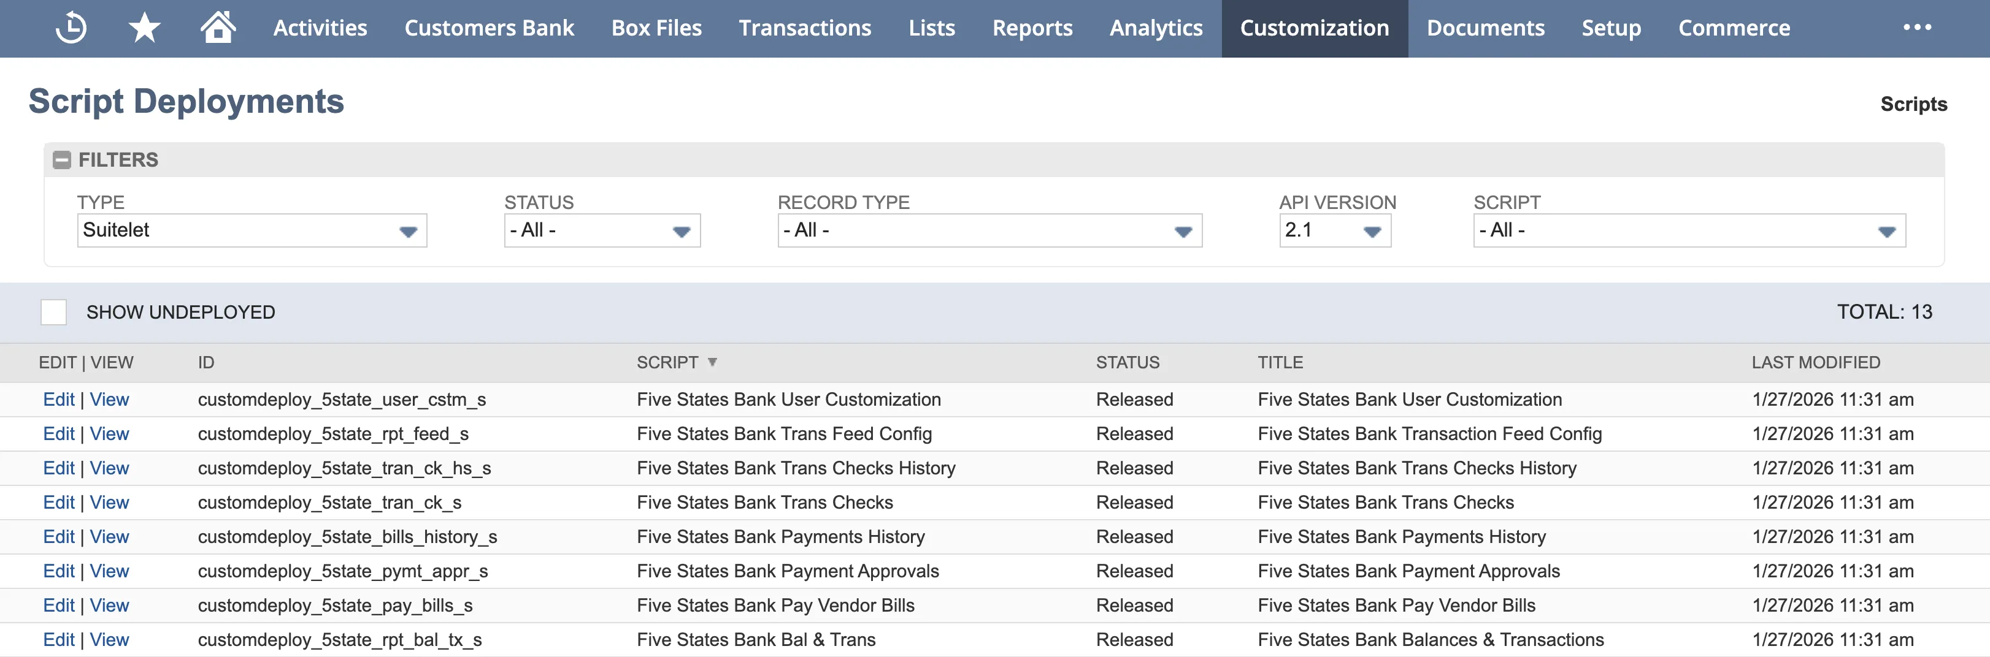This screenshot has height=657, width=1990.
Task: Select the Five States Bank Payments History title
Action: tap(1401, 537)
